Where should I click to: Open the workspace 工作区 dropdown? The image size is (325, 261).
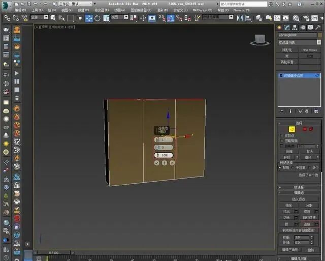[76, 4]
